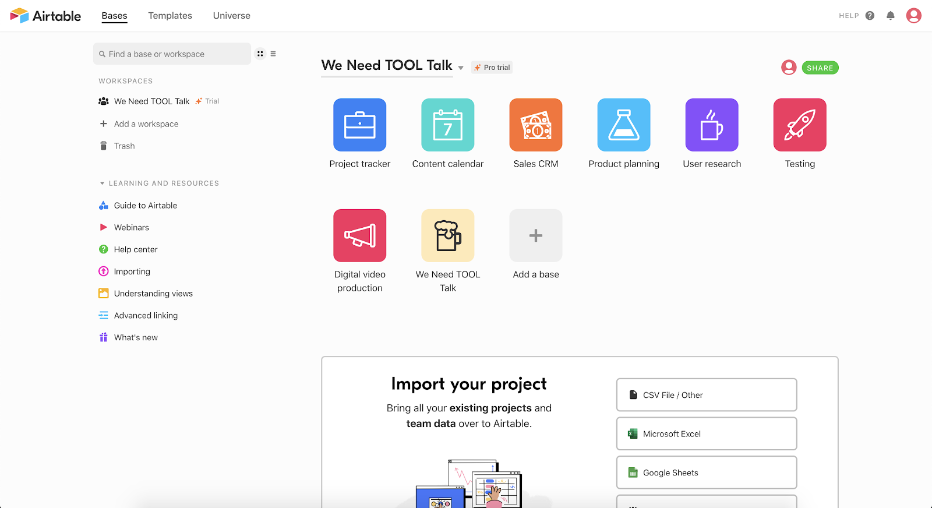
Task: Open the Advanced linking link
Action: point(146,315)
